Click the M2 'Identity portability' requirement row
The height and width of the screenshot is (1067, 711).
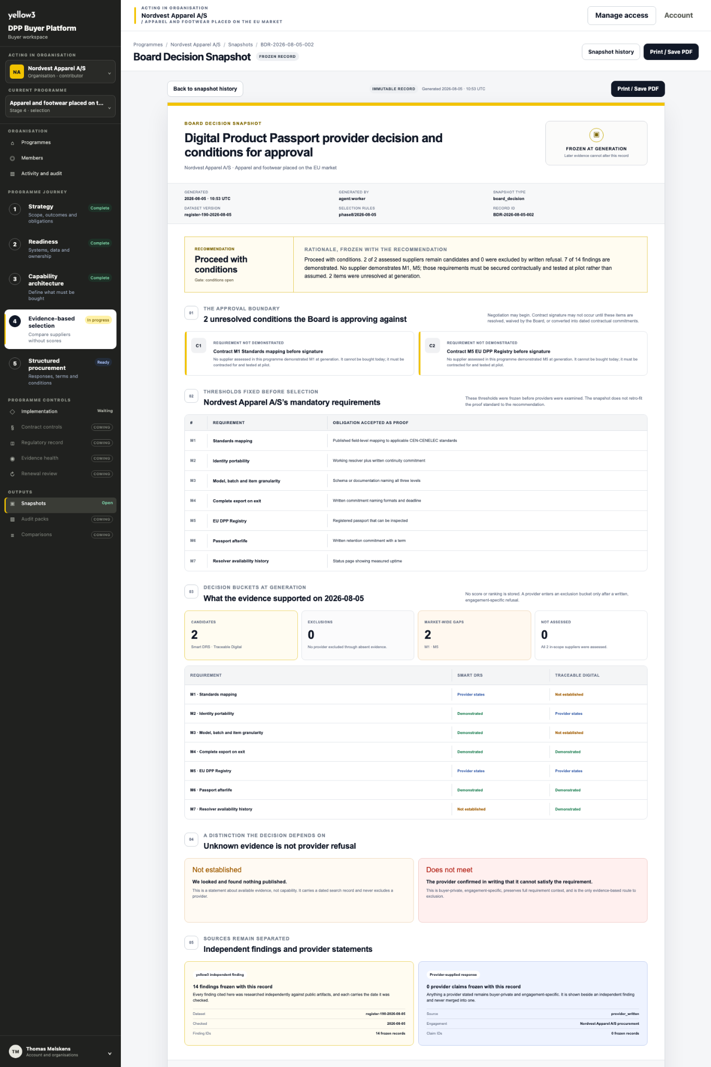416,461
